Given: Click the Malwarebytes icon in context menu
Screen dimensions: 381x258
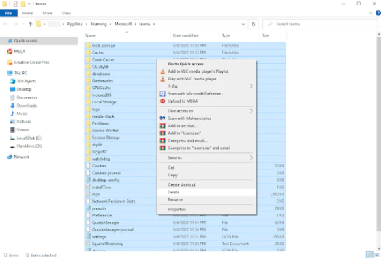Looking at the screenshot, I should pos(163,118).
